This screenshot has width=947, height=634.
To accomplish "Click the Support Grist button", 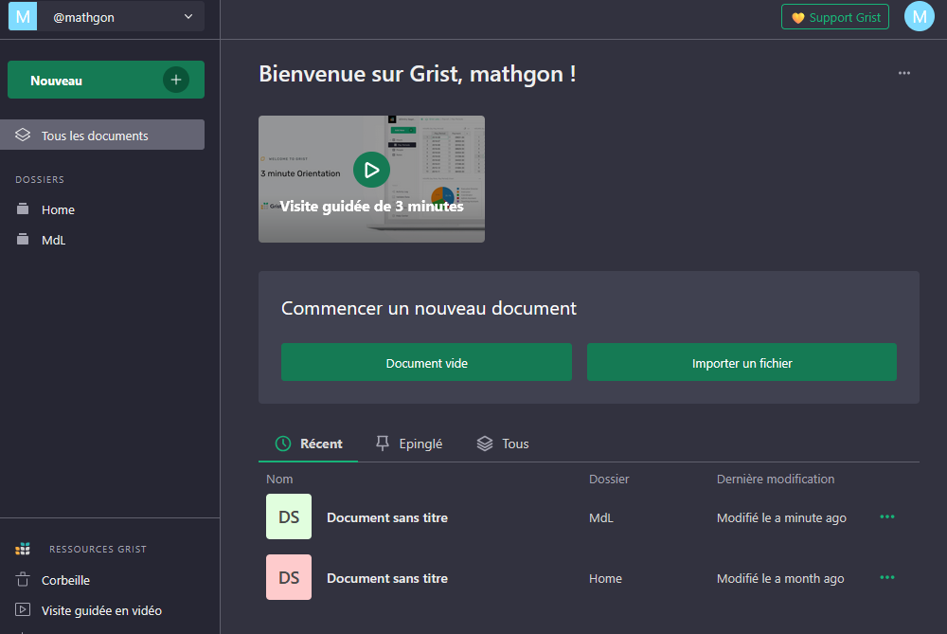I will point(834,17).
